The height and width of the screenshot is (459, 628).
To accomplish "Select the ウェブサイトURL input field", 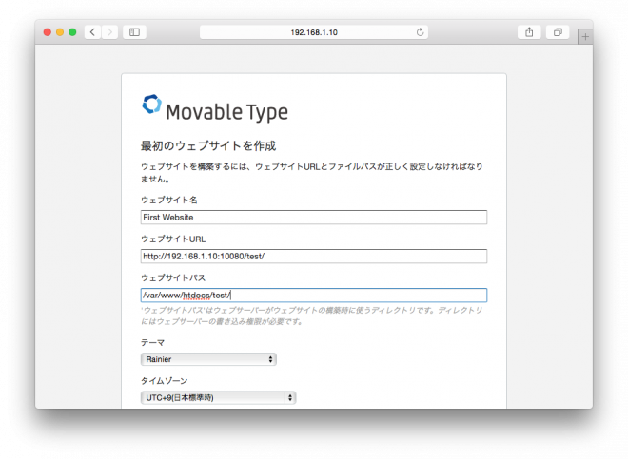I will click(313, 257).
